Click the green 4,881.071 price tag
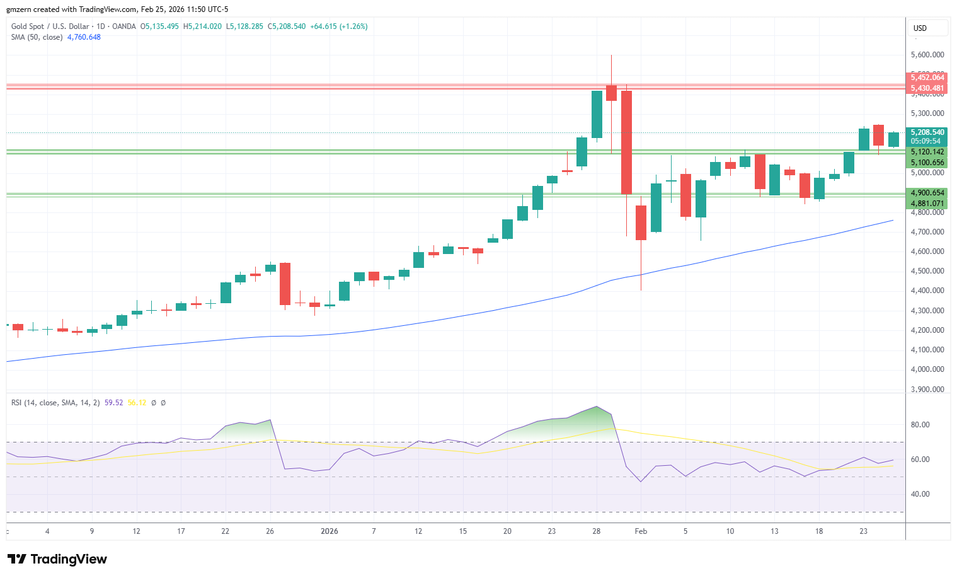The width and height of the screenshot is (957, 578). click(x=926, y=204)
